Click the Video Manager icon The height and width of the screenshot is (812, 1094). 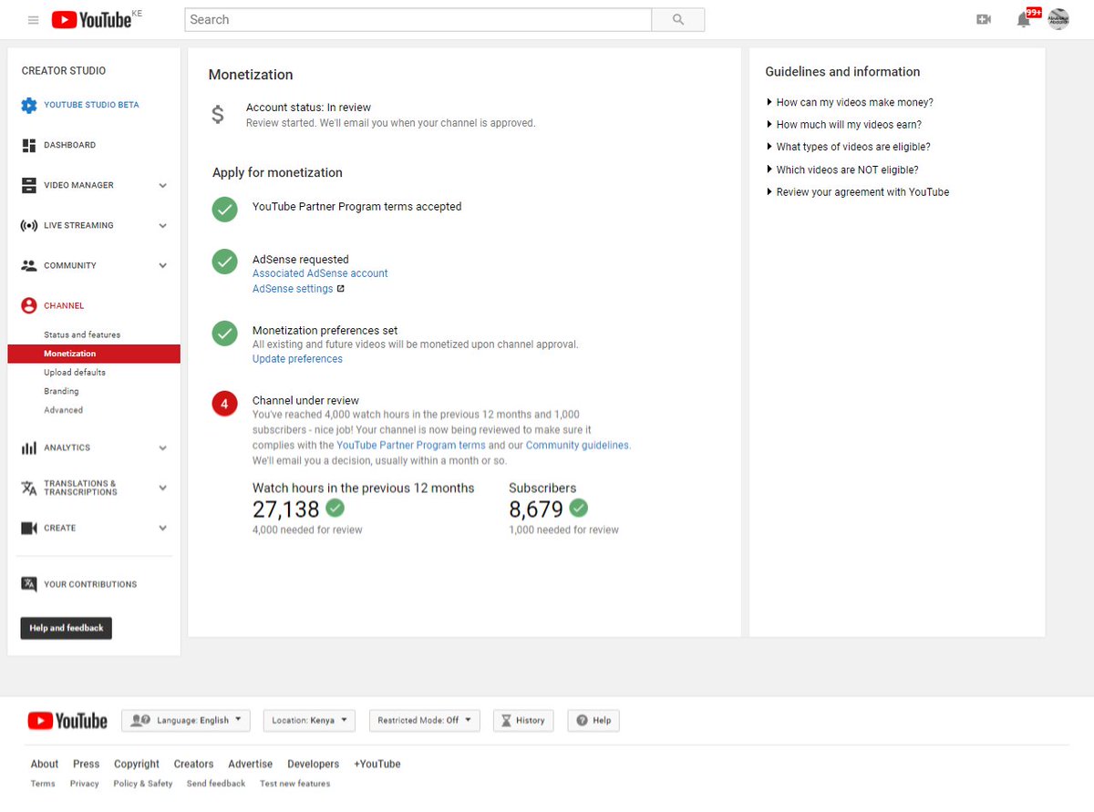(x=29, y=185)
